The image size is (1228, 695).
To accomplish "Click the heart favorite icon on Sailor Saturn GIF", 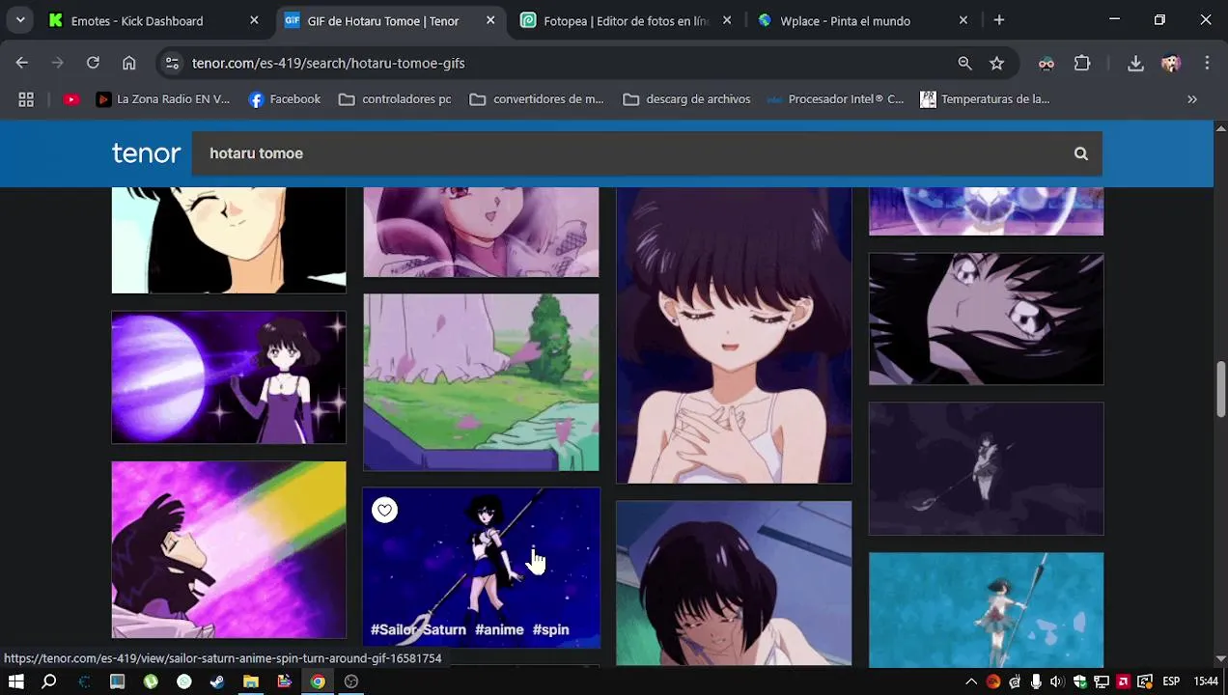I will coord(384,510).
